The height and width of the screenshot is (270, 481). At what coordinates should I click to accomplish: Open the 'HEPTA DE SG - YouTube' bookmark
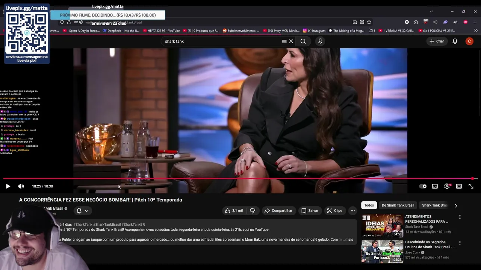coord(161,31)
